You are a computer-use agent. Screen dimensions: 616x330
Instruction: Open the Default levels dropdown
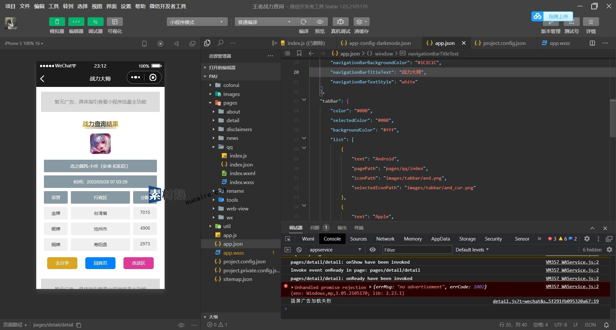coord(472,250)
